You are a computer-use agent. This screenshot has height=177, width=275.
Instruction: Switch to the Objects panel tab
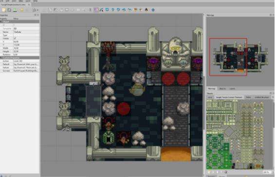click(x=222, y=89)
